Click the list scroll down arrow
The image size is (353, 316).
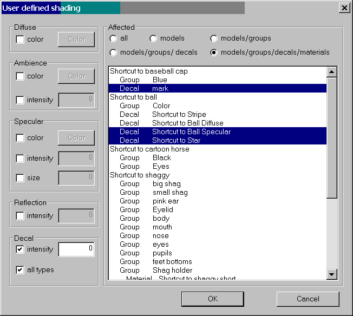tap(331, 274)
